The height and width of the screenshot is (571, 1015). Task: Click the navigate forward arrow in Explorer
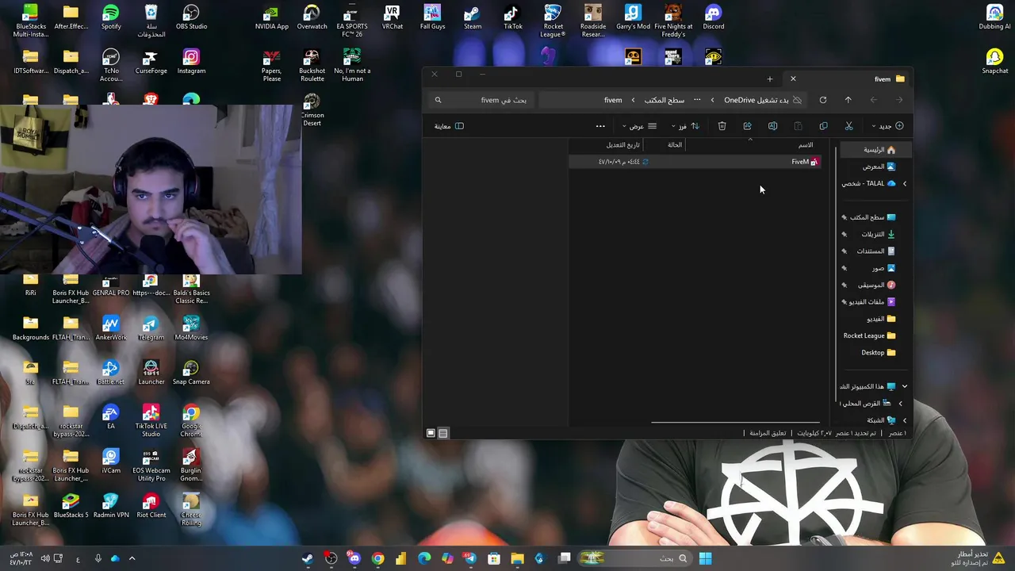[873, 100]
